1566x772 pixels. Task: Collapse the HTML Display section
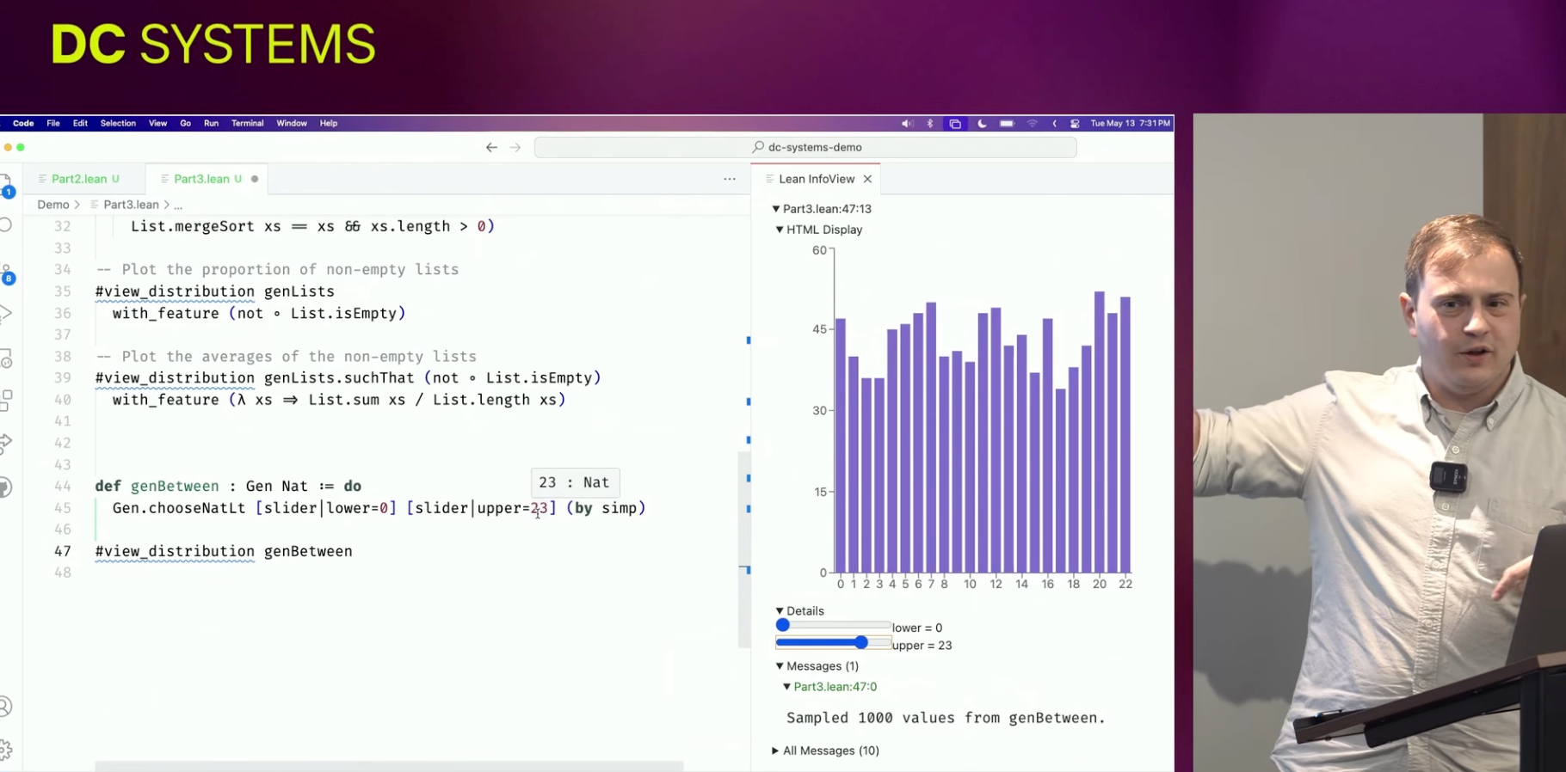tap(780, 230)
